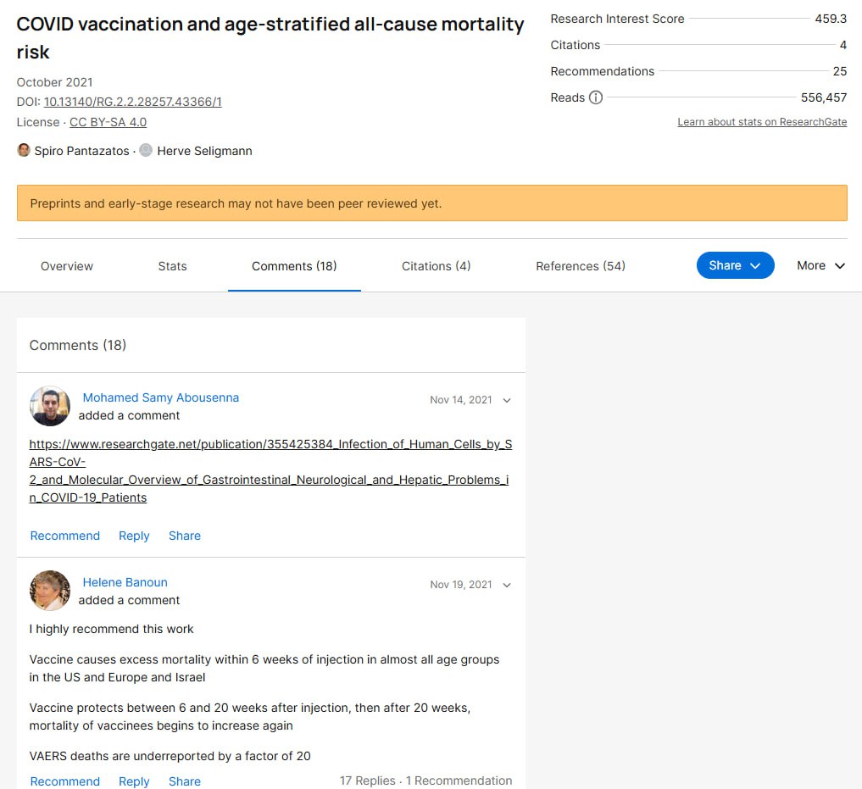The width and height of the screenshot is (862, 789).
Task: Switch to the Overview tab
Action: (x=67, y=266)
